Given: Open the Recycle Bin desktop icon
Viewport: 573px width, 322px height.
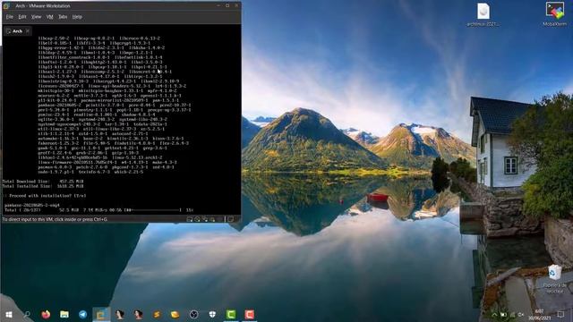Looking at the screenshot, I should click(x=555, y=279).
